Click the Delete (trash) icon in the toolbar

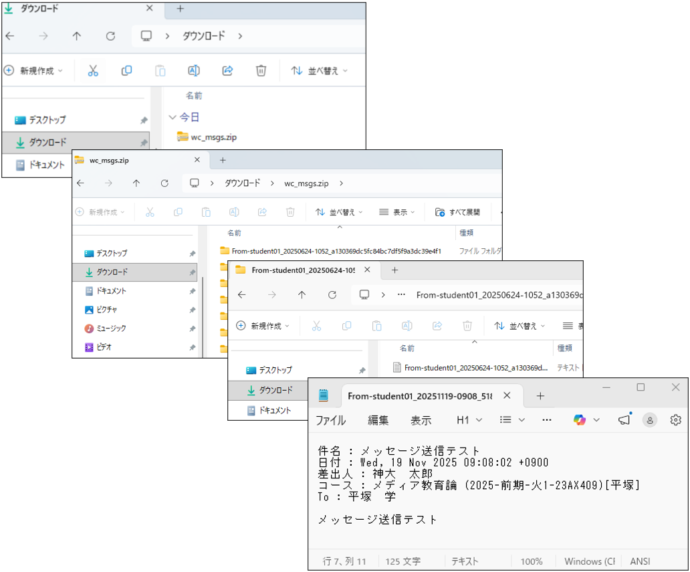[261, 70]
